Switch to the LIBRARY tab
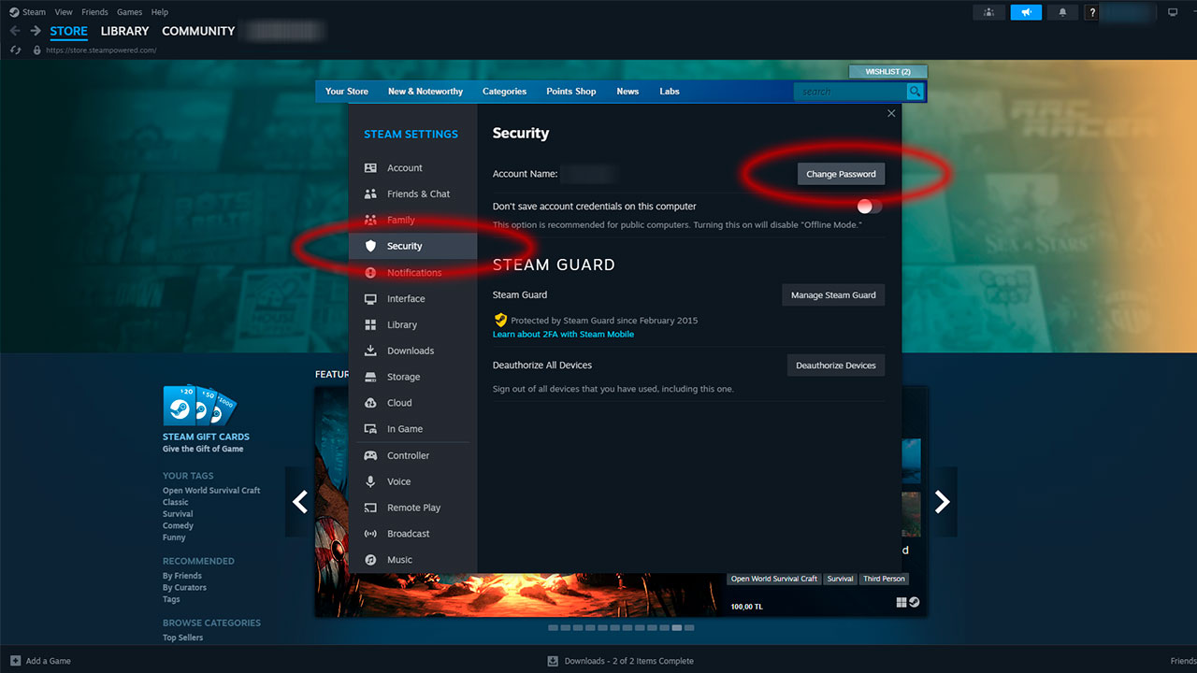This screenshot has height=673, width=1197. pos(124,31)
